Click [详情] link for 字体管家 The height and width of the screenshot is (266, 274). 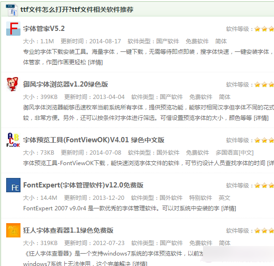pyautogui.click(x=95, y=62)
